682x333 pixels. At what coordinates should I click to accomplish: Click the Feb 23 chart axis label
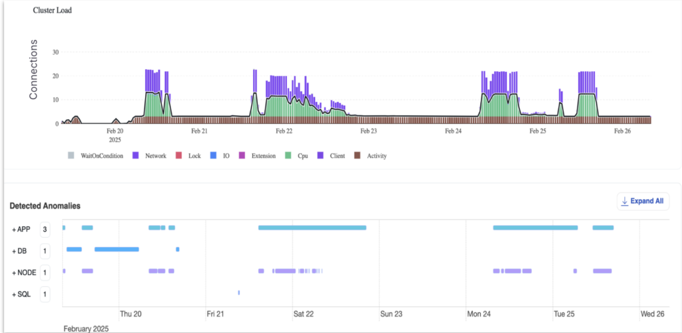click(x=368, y=131)
